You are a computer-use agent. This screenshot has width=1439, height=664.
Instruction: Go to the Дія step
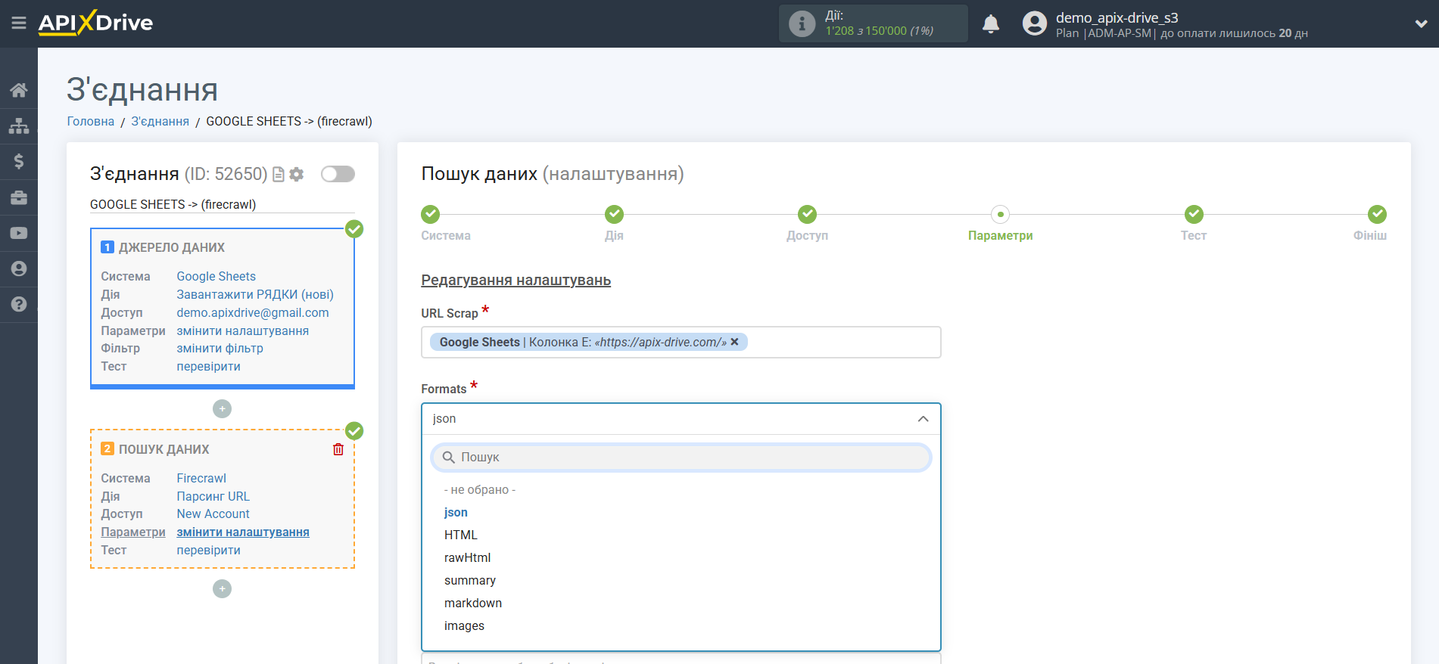614,215
